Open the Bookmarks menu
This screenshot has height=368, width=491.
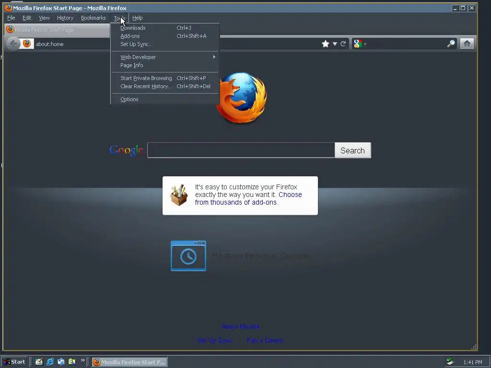click(94, 18)
